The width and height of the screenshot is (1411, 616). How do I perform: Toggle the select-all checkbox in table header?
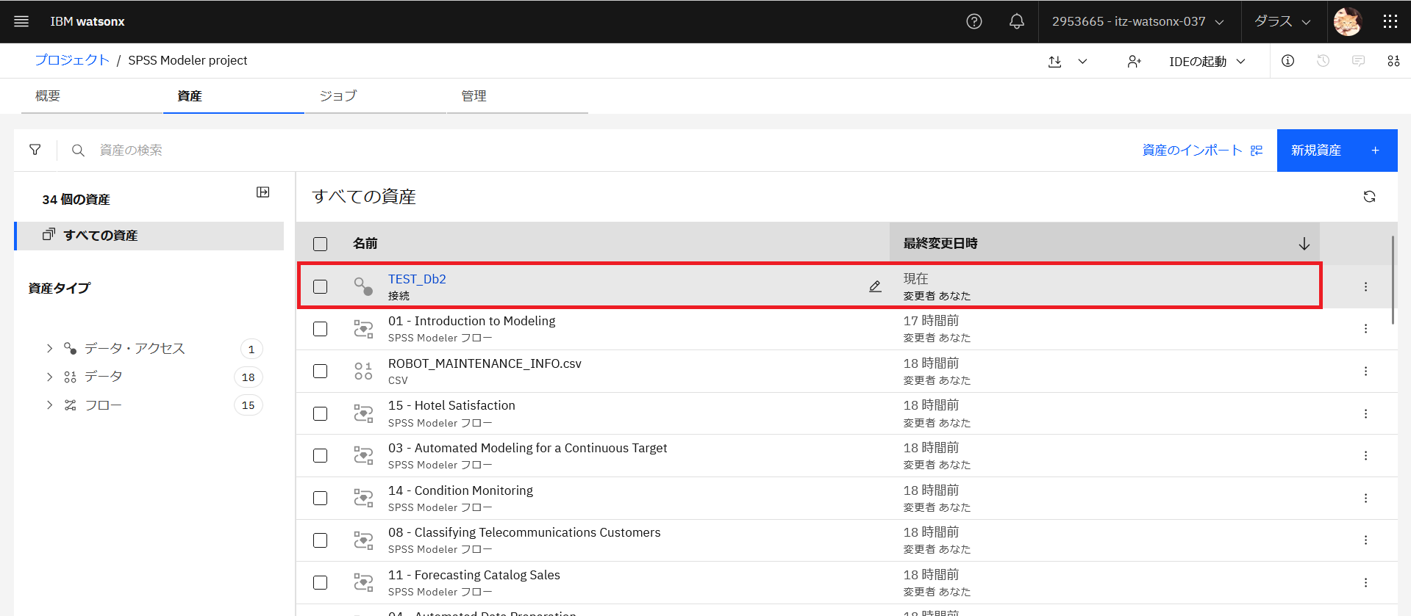[x=321, y=244]
